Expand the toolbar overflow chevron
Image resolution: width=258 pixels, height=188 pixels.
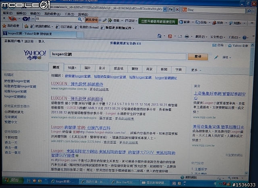(x=252, y=23)
